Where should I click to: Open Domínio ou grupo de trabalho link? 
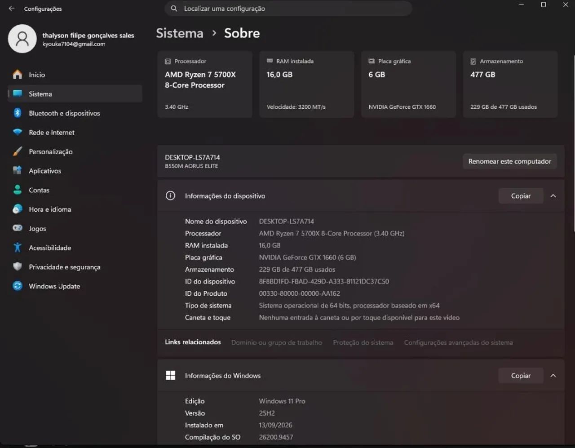pos(277,342)
